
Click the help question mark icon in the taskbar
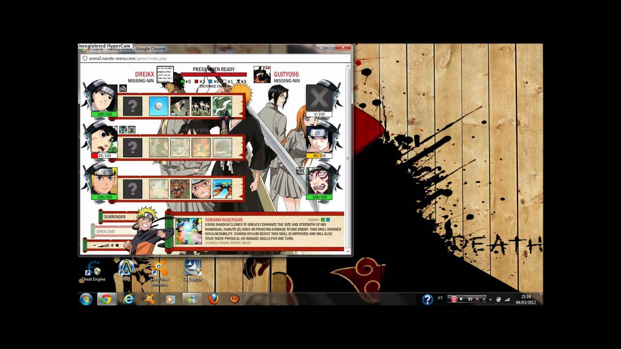pyautogui.click(x=427, y=300)
